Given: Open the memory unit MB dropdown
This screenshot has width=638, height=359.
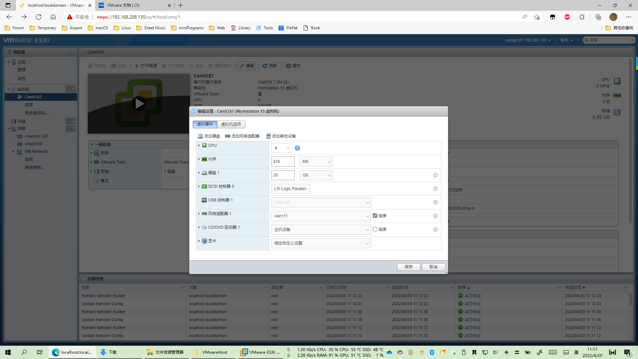Looking at the screenshot, I should (x=316, y=162).
